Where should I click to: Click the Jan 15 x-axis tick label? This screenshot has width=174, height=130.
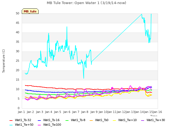[x=148, y=112]
